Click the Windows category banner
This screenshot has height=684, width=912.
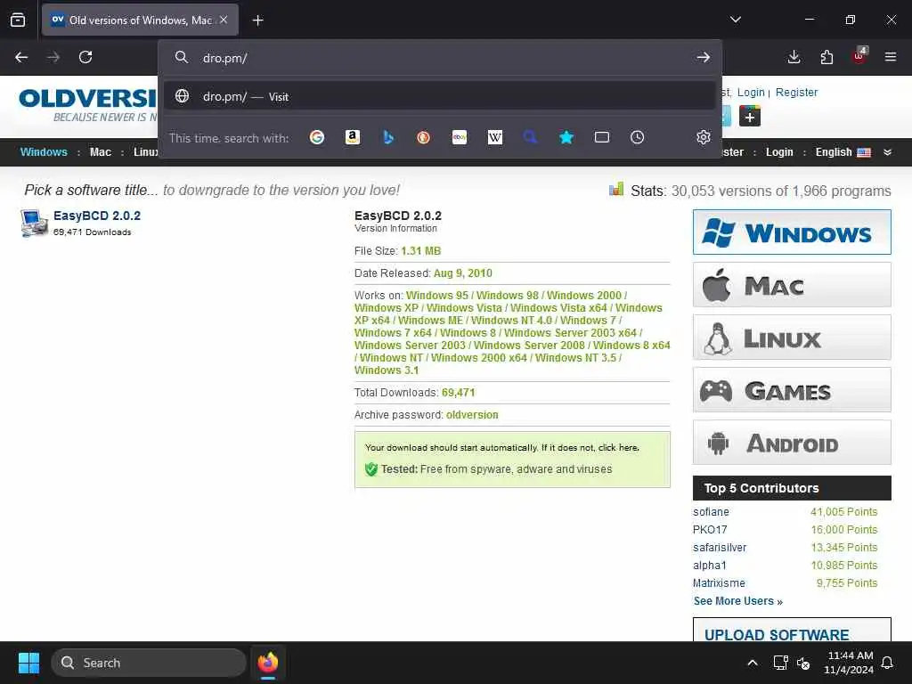coord(792,232)
